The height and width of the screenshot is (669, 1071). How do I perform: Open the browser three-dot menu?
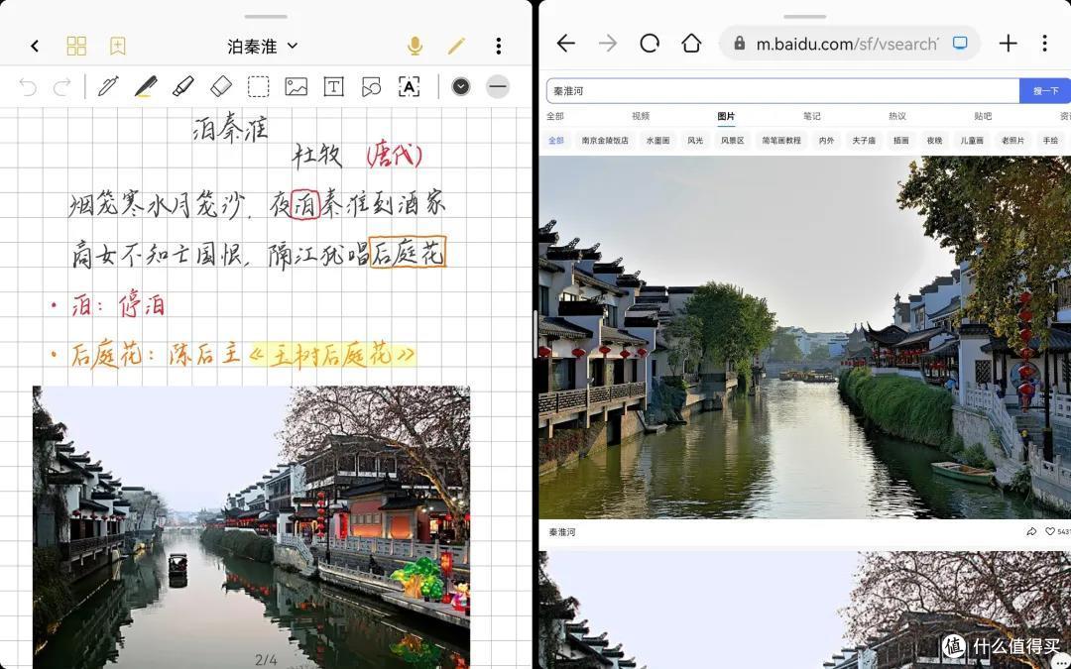pyautogui.click(x=1044, y=44)
